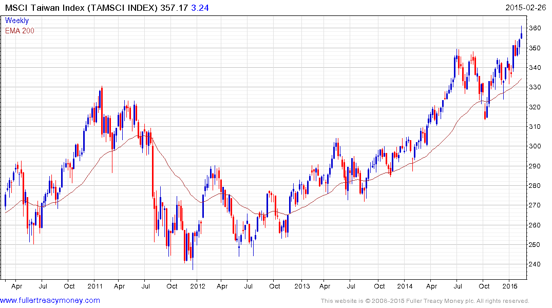Click the 310 price axis label
The height and width of the screenshot is (308, 552).
coord(535,126)
